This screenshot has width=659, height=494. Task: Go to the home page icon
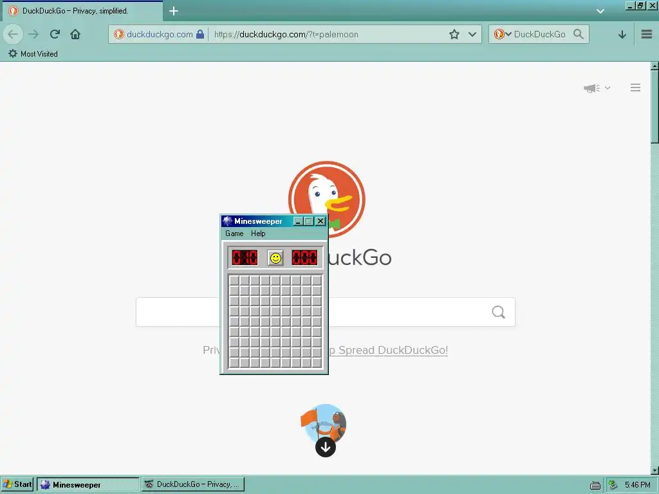(75, 34)
